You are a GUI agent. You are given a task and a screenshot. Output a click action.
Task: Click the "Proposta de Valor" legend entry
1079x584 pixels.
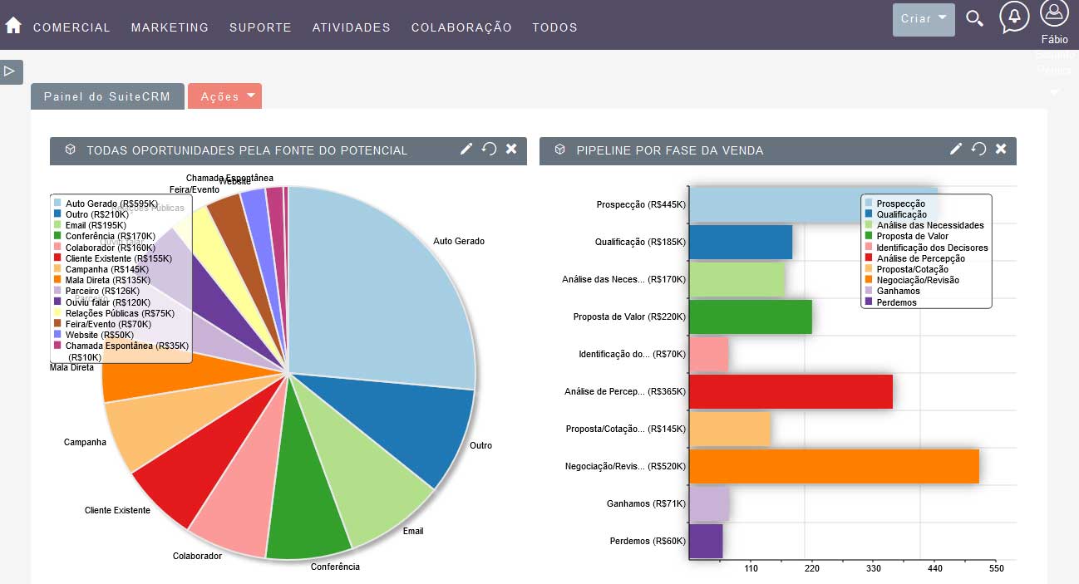click(912, 237)
